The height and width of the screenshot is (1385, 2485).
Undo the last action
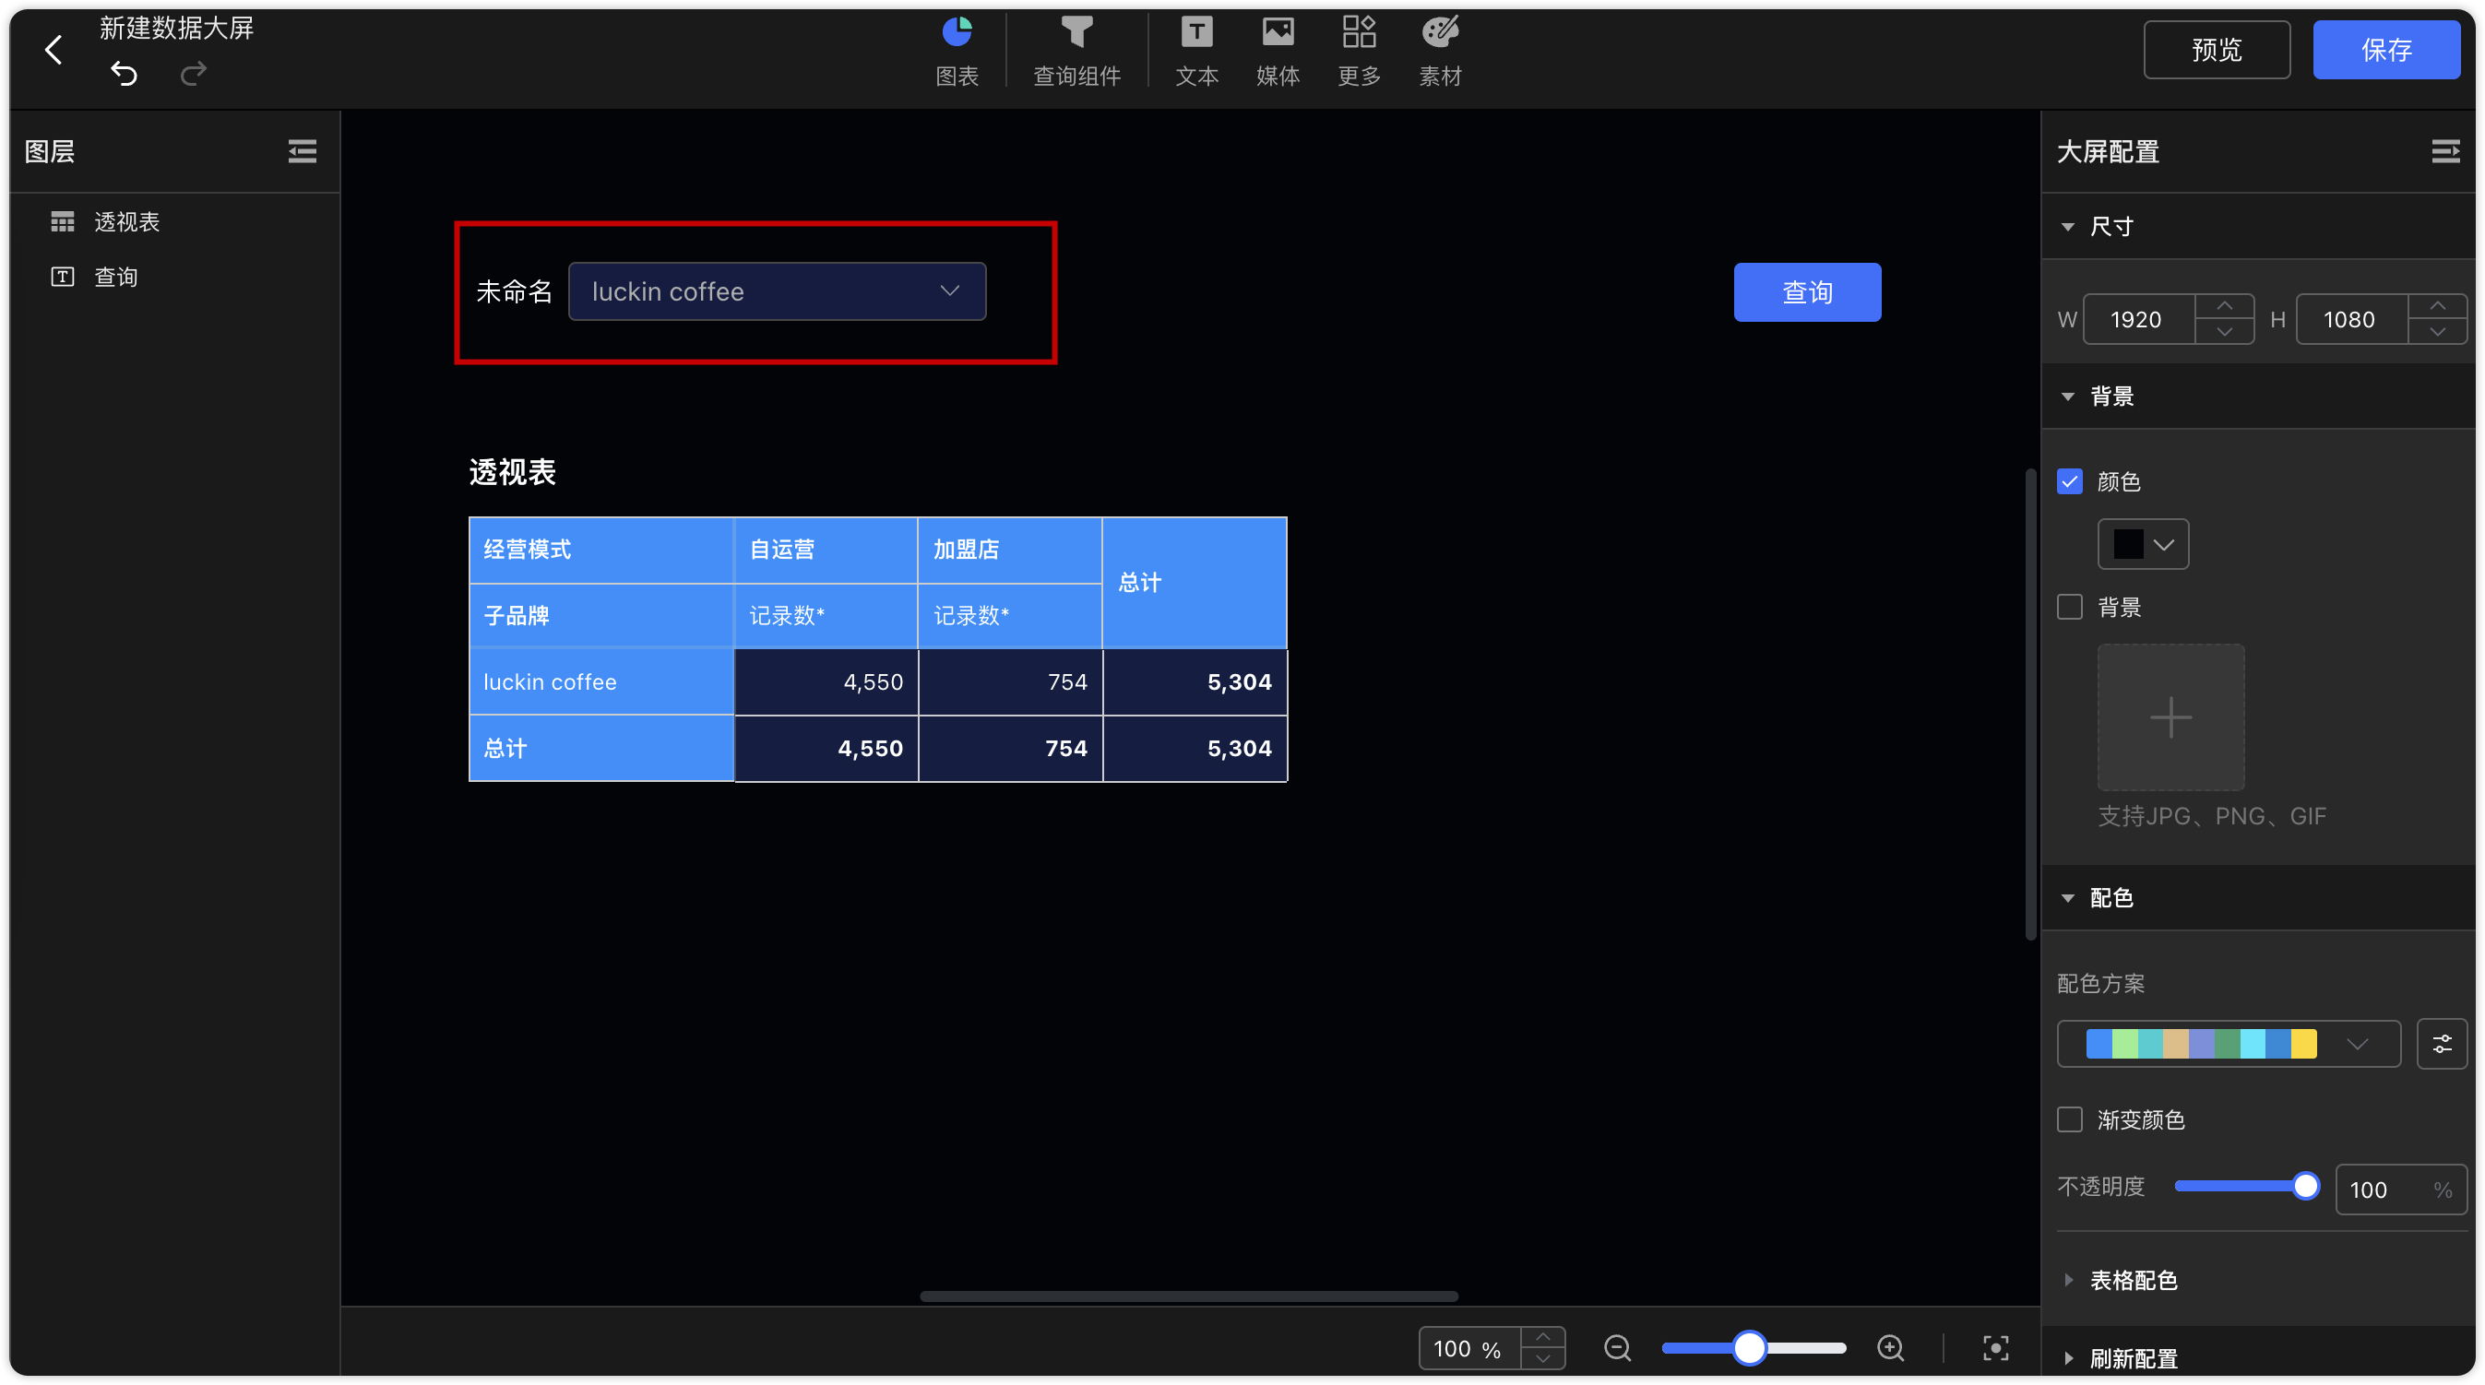(x=124, y=73)
